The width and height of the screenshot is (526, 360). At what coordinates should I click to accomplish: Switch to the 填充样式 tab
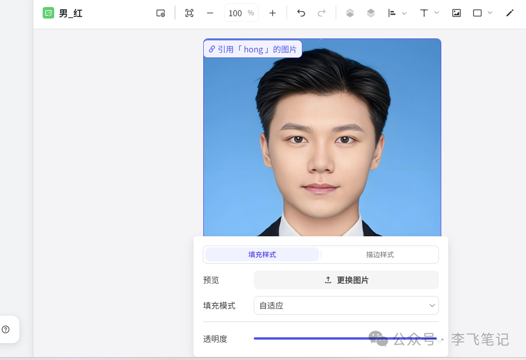[261, 254]
